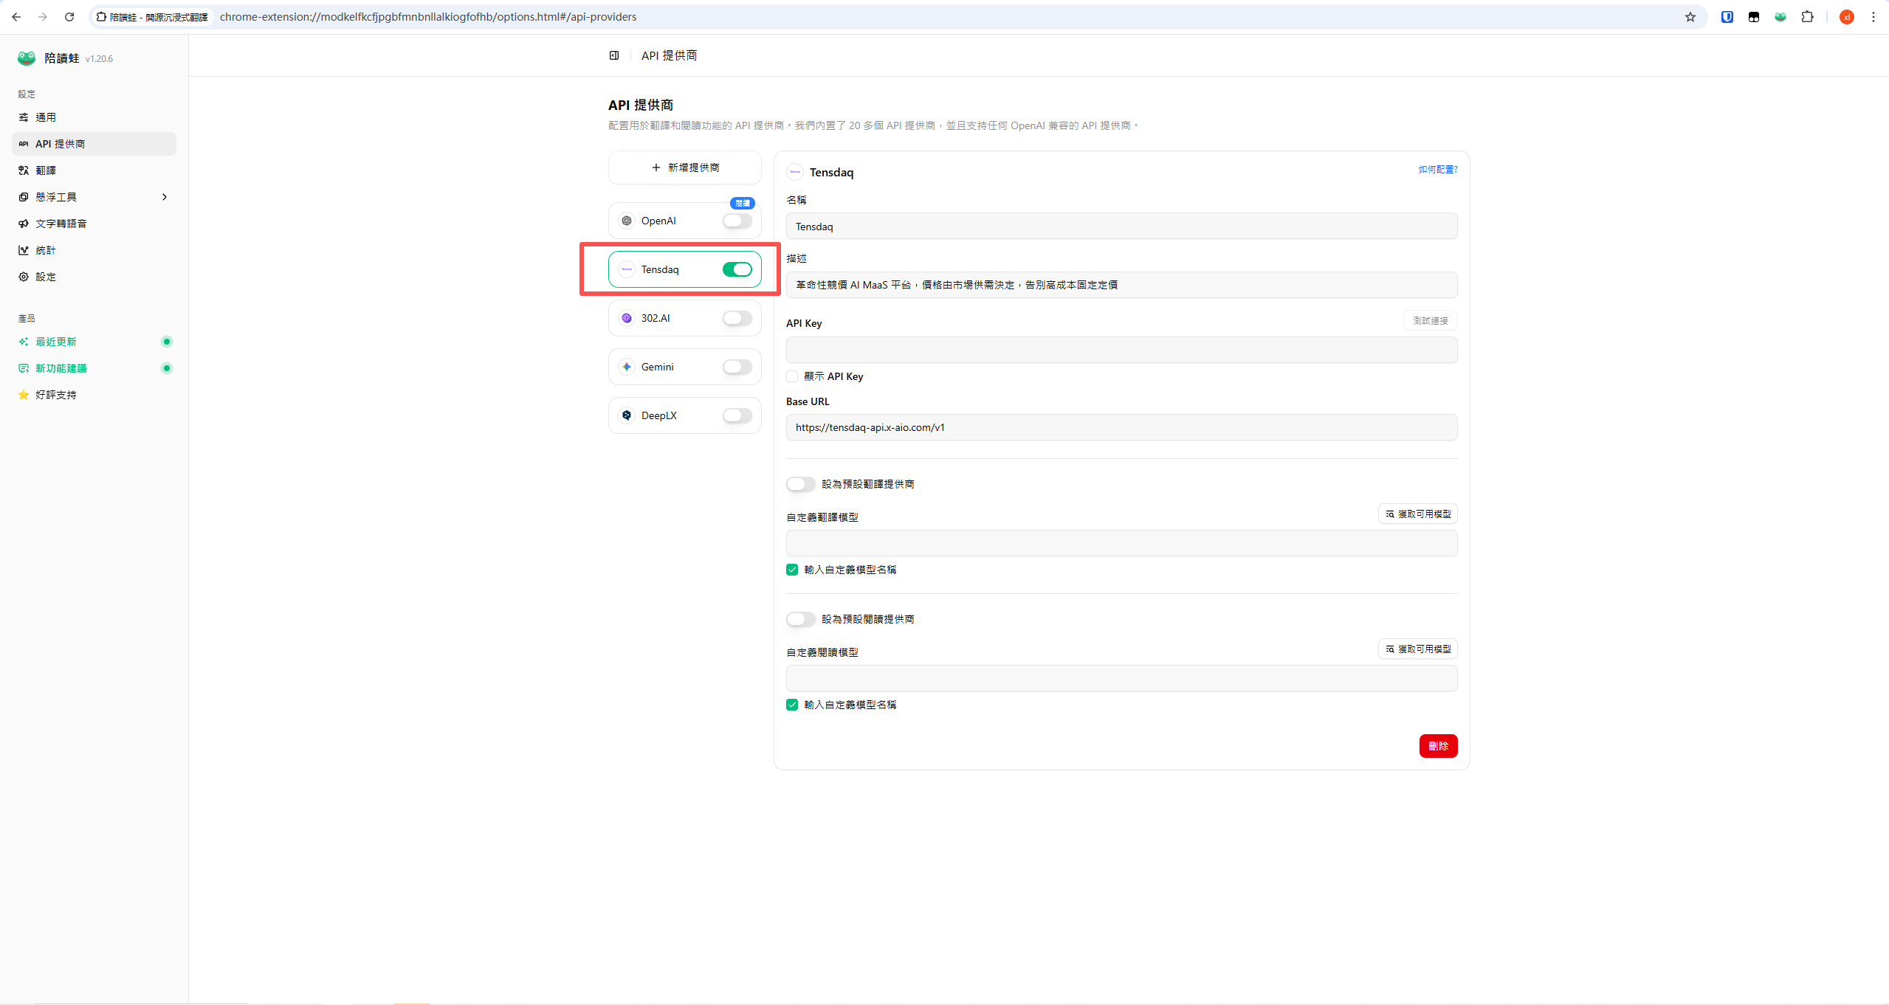Click the sidebar collapse panel icon
Screen dimensions: 1889x1005
click(x=613, y=55)
